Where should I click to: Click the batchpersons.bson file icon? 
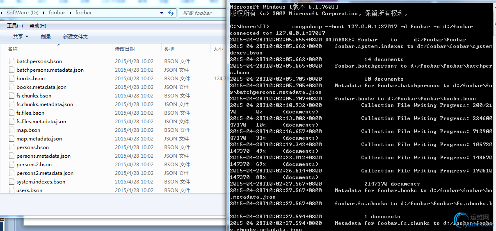[11, 61]
